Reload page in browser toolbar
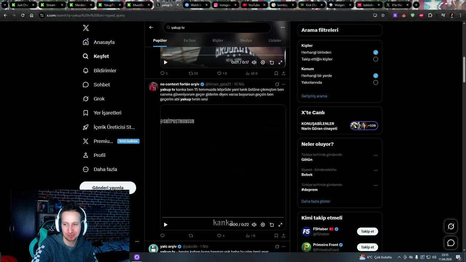This screenshot has width=466, height=262. 23,15
